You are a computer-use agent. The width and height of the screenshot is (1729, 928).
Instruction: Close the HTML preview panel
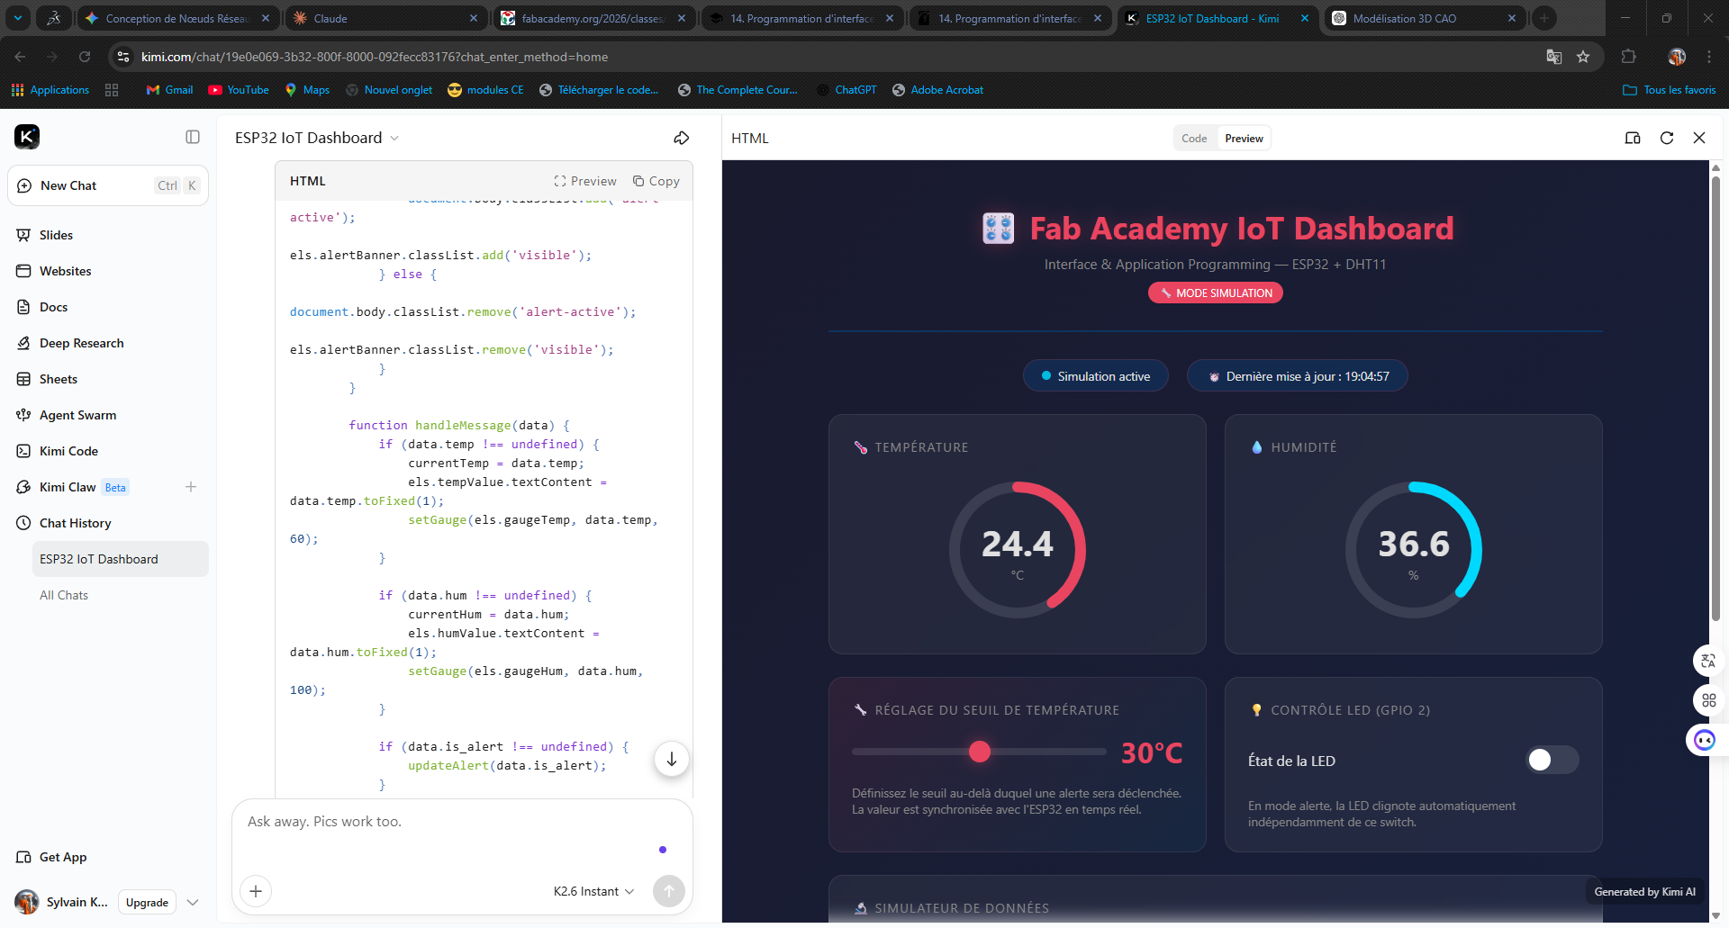tap(1699, 138)
